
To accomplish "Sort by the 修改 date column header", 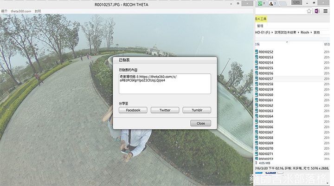I will pyautogui.click(x=327, y=44).
